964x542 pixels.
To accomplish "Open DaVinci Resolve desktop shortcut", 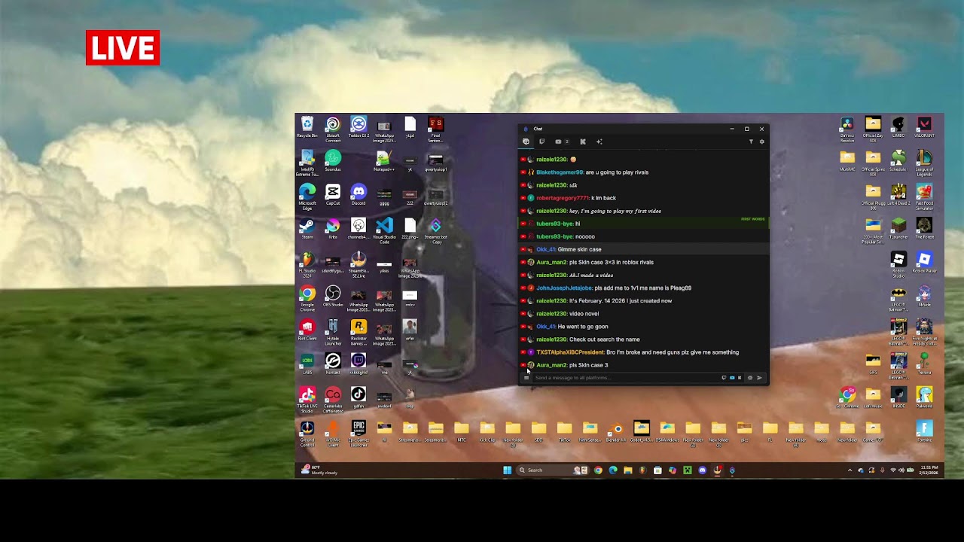I will coord(847,128).
